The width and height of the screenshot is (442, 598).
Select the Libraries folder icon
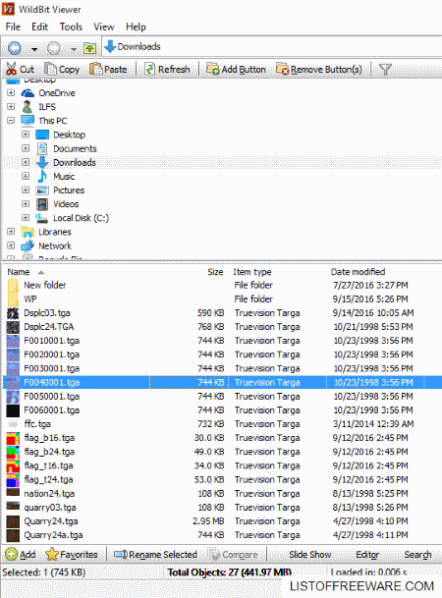(28, 232)
